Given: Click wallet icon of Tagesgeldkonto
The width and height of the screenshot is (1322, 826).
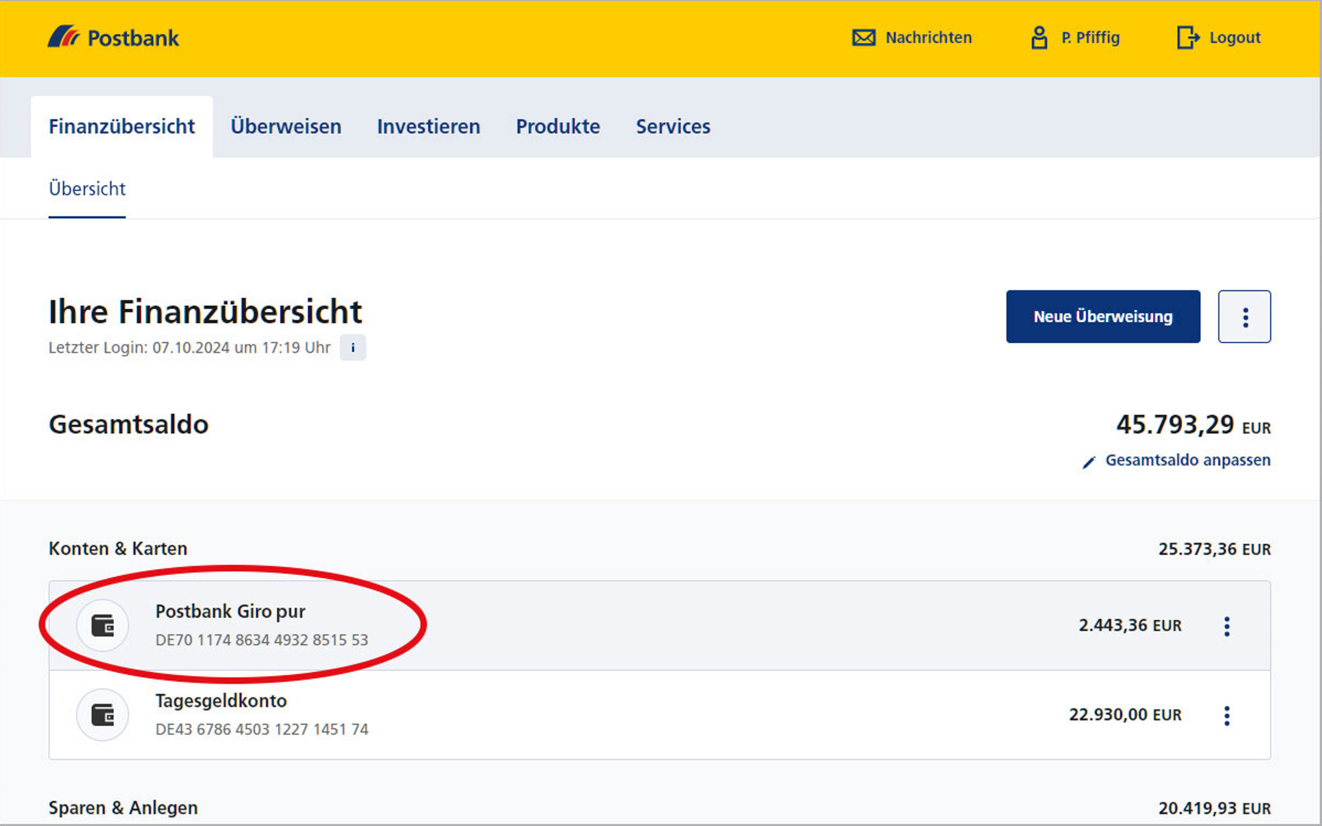Looking at the screenshot, I should pos(103,714).
